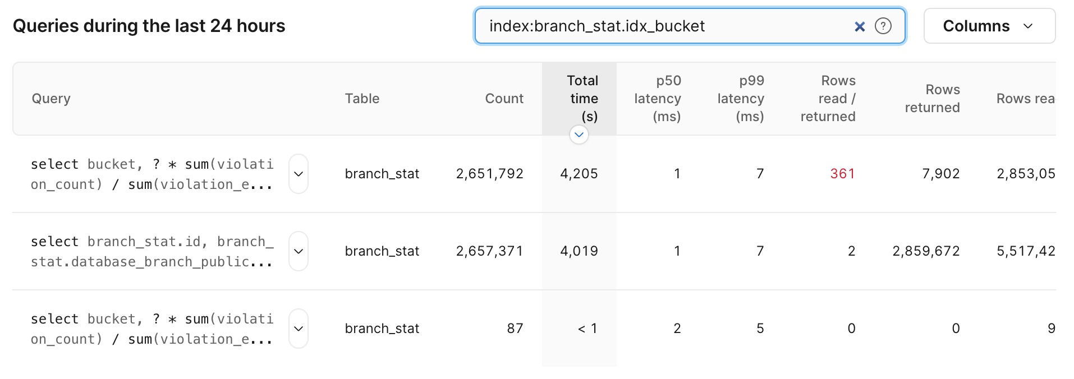Click the Query column header
Screen dimensions: 1074x379
51,98
